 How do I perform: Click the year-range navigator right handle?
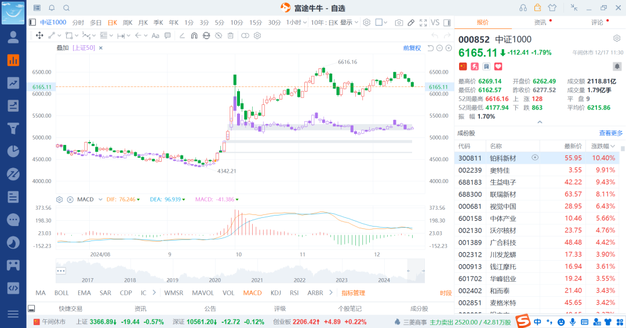423,271
